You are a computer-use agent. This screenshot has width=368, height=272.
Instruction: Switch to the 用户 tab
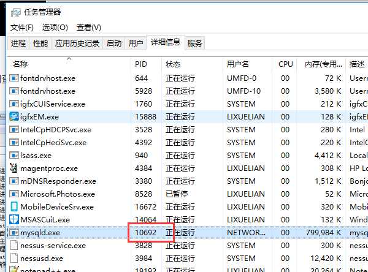[x=136, y=43]
